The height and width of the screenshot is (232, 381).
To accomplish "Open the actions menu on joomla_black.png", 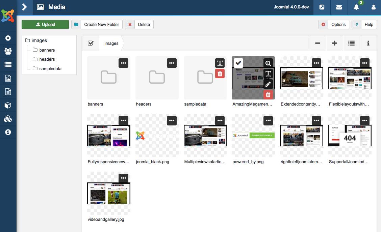I will tap(172, 120).
